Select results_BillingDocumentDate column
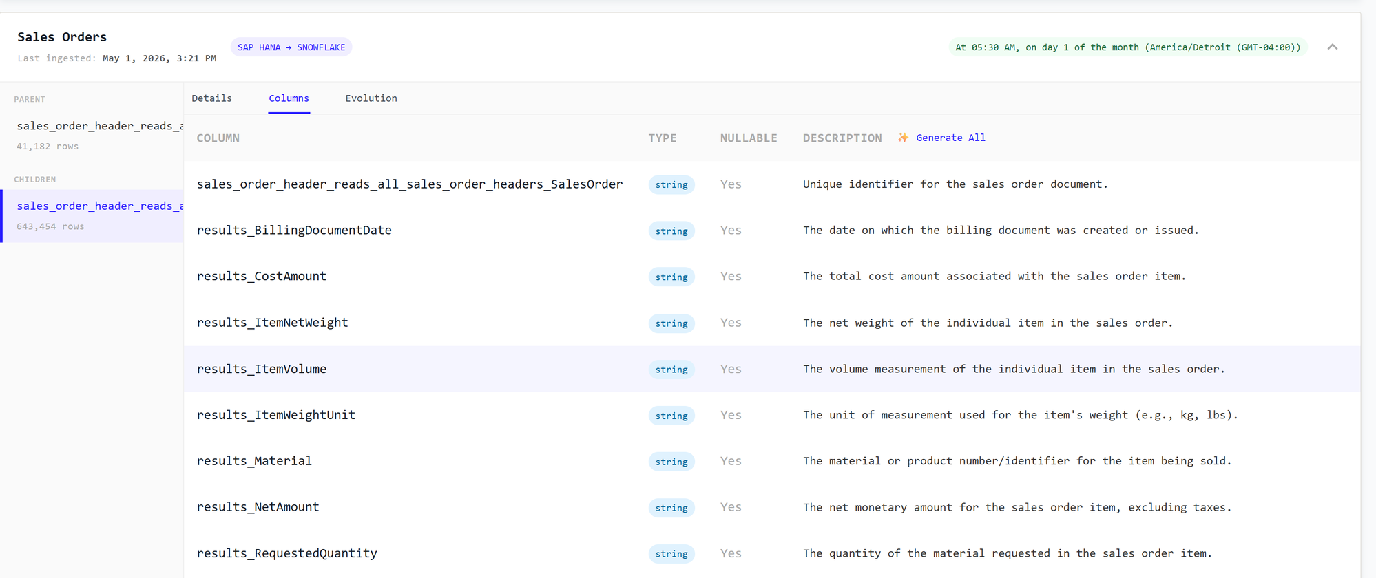The height and width of the screenshot is (578, 1376). 294,230
